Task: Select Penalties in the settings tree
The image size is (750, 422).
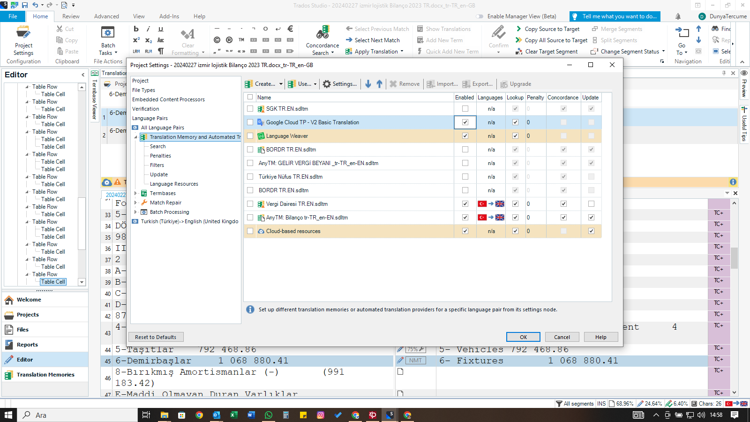Action: coord(160,156)
